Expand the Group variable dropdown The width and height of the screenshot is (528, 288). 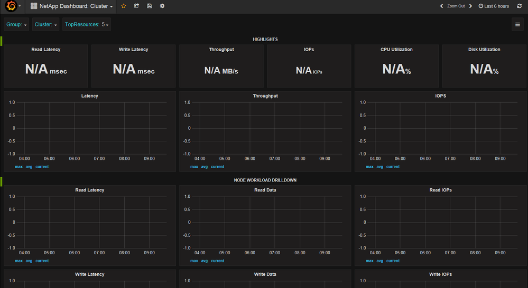pos(17,24)
